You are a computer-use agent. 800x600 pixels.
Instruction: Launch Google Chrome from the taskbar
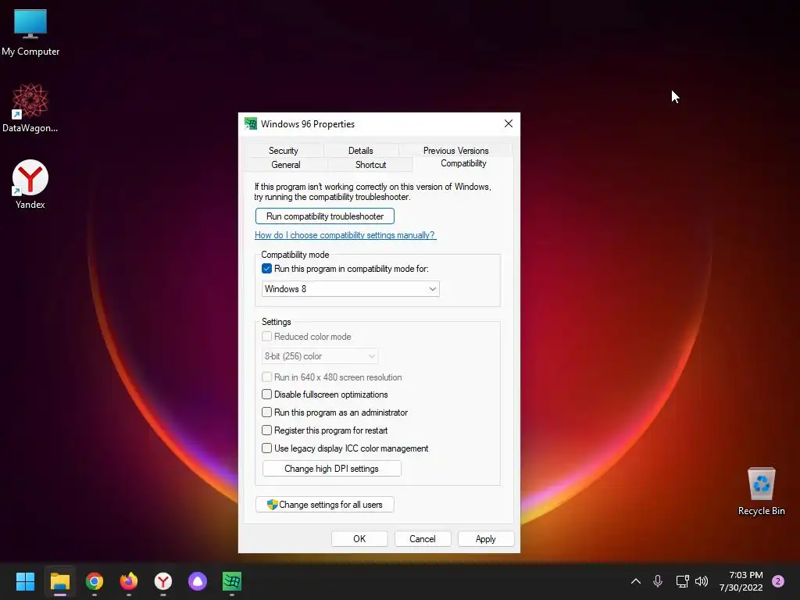[x=95, y=581]
